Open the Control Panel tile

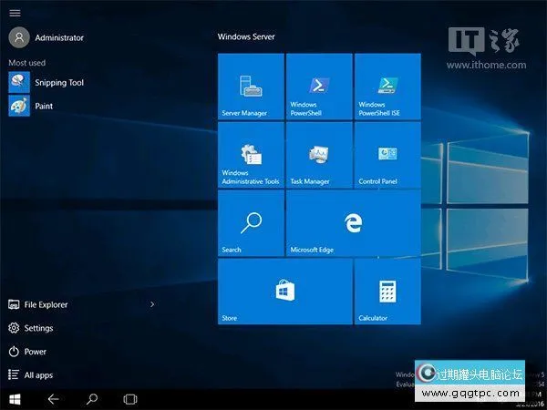[387, 155]
